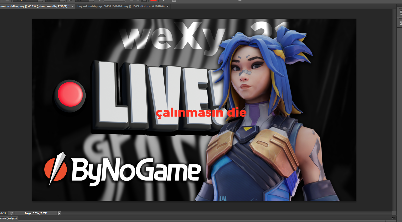Open the red text color swatch
This screenshot has width=402, height=222.
click(x=153, y=1)
